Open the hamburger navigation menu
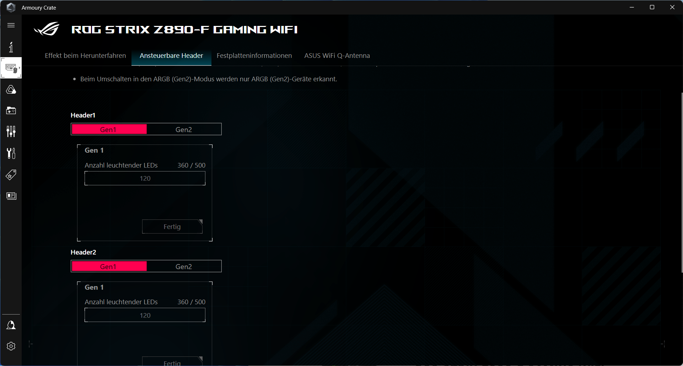Image resolution: width=683 pixels, height=366 pixels. pyautogui.click(x=11, y=25)
